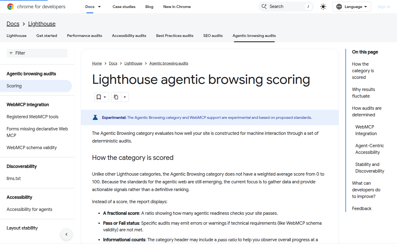
Task: Click the globe icon in Language button
Action: click(339, 7)
